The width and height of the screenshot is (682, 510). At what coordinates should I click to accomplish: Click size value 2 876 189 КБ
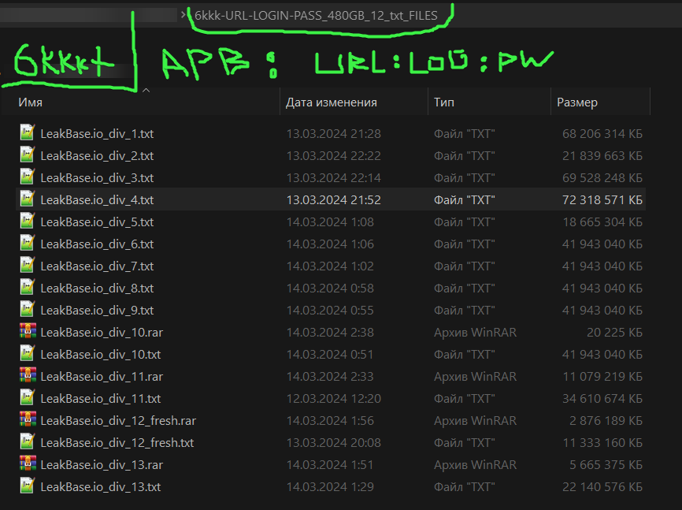[606, 421]
